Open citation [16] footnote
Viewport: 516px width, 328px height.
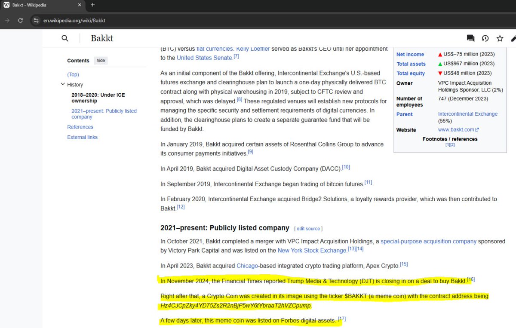pos(471,279)
